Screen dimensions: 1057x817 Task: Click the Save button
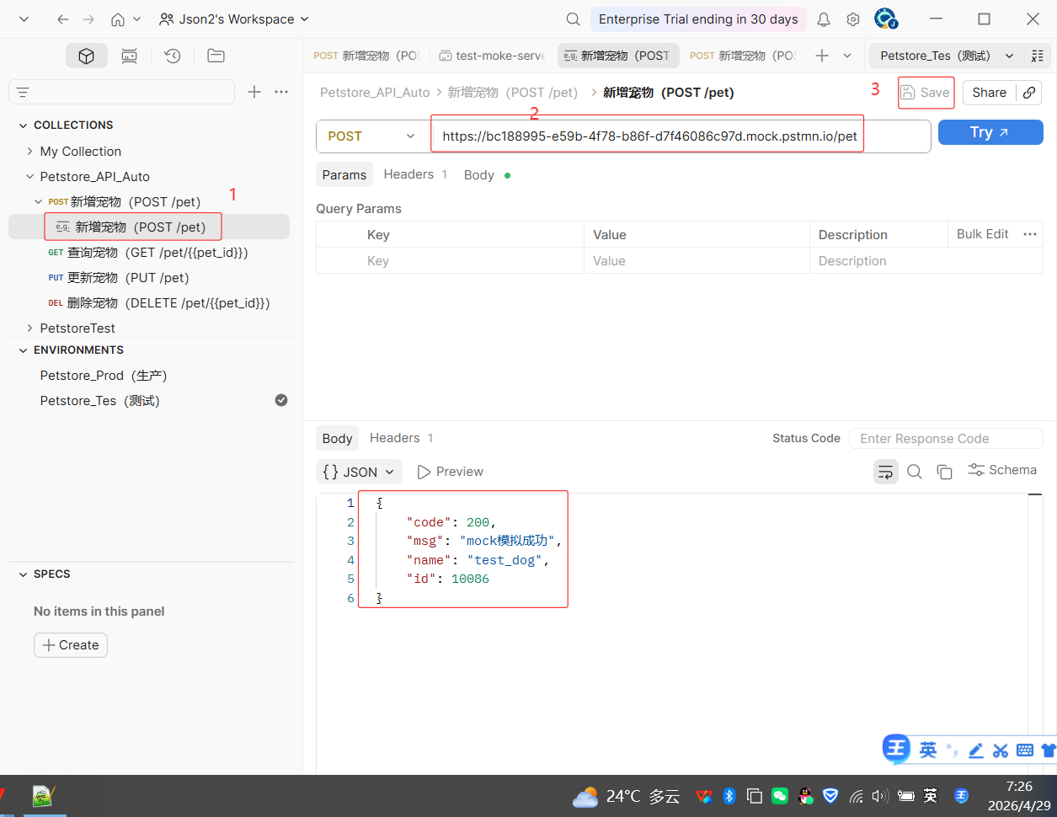926,93
